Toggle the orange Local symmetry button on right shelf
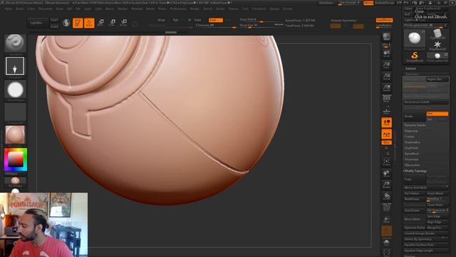The height and width of the screenshot is (257, 456). pyautogui.click(x=386, y=134)
